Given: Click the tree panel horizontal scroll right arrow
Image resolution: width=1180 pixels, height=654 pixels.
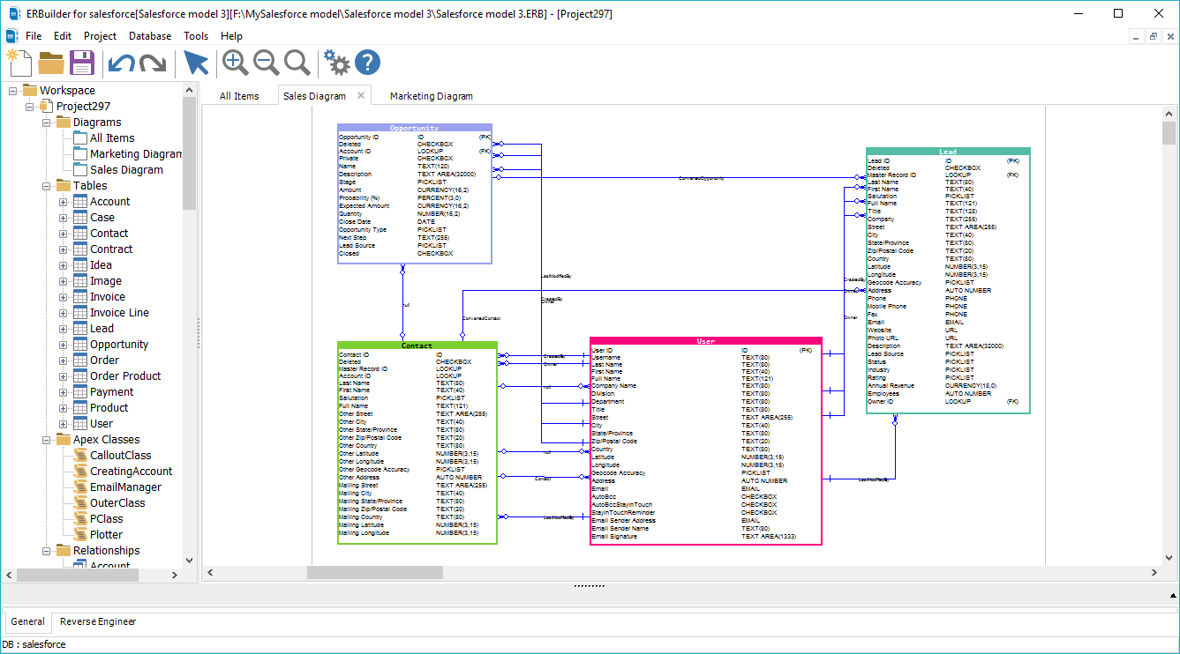Looking at the screenshot, I should 176,575.
